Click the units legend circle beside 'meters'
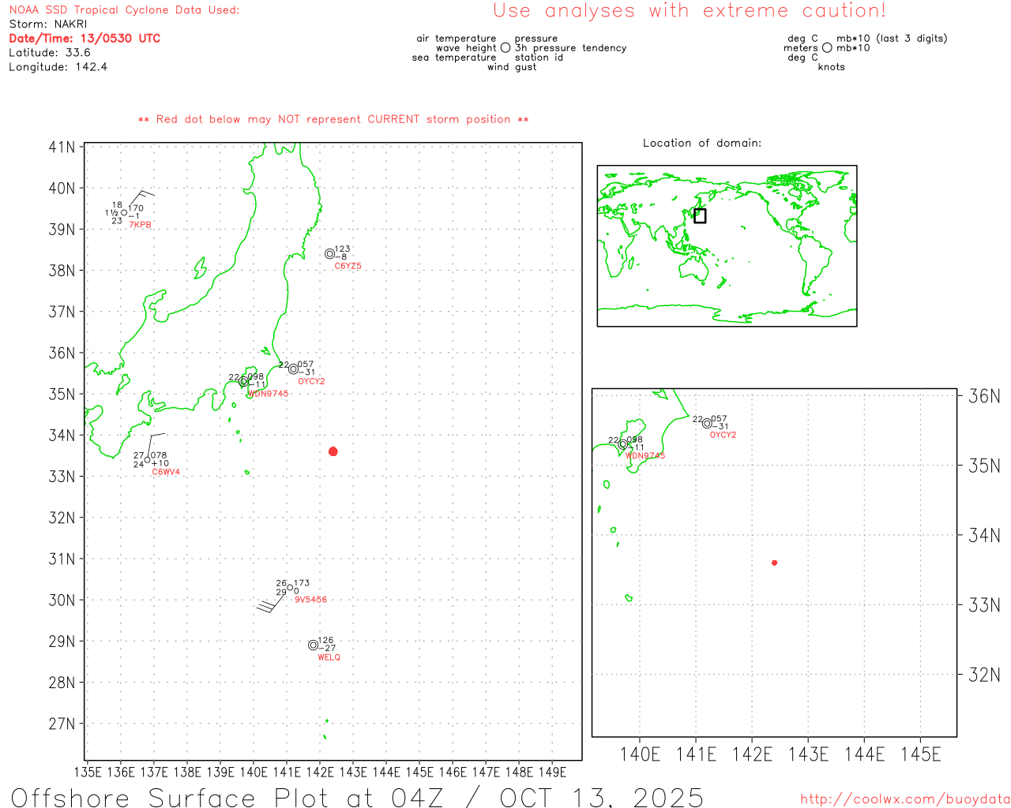This screenshot has width=1011, height=808. [827, 48]
